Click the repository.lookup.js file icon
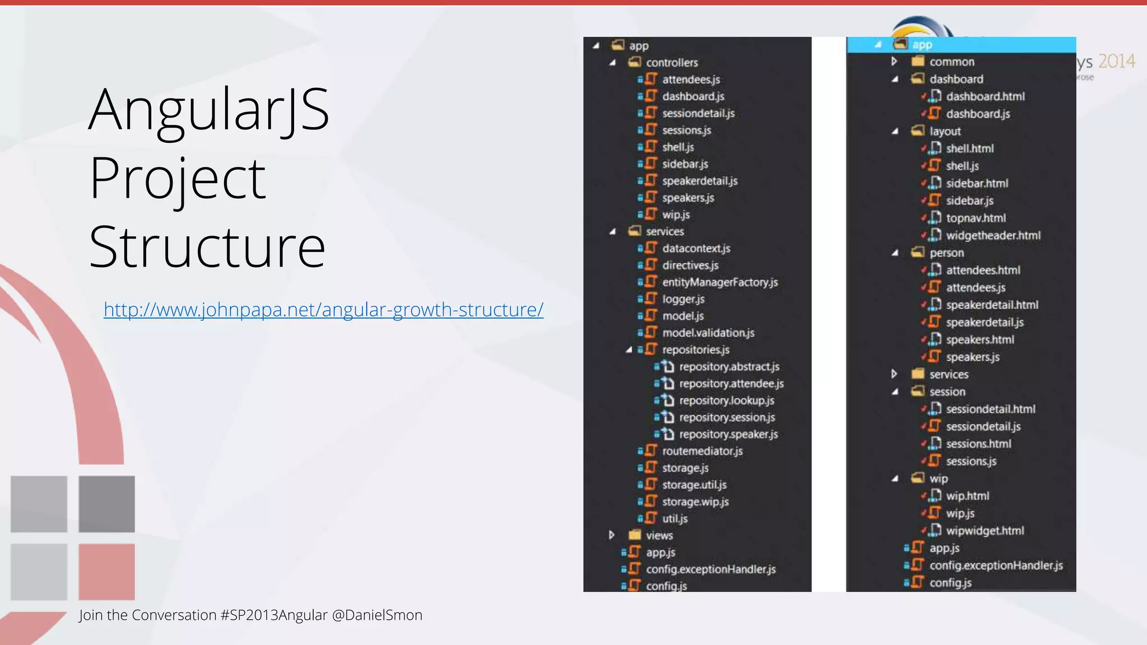 tap(667, 400)
